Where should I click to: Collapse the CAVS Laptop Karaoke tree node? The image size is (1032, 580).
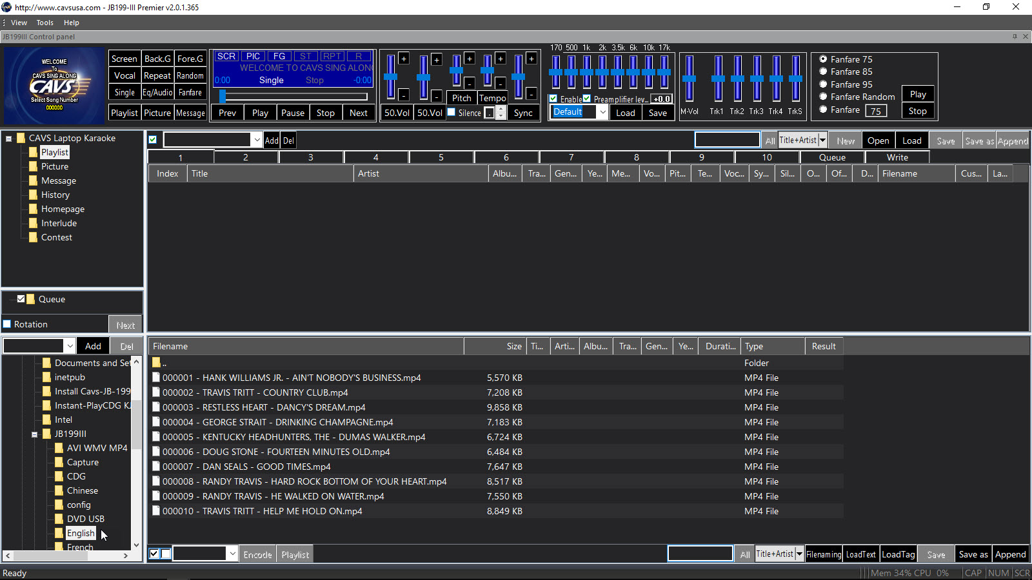pos(9,138)
